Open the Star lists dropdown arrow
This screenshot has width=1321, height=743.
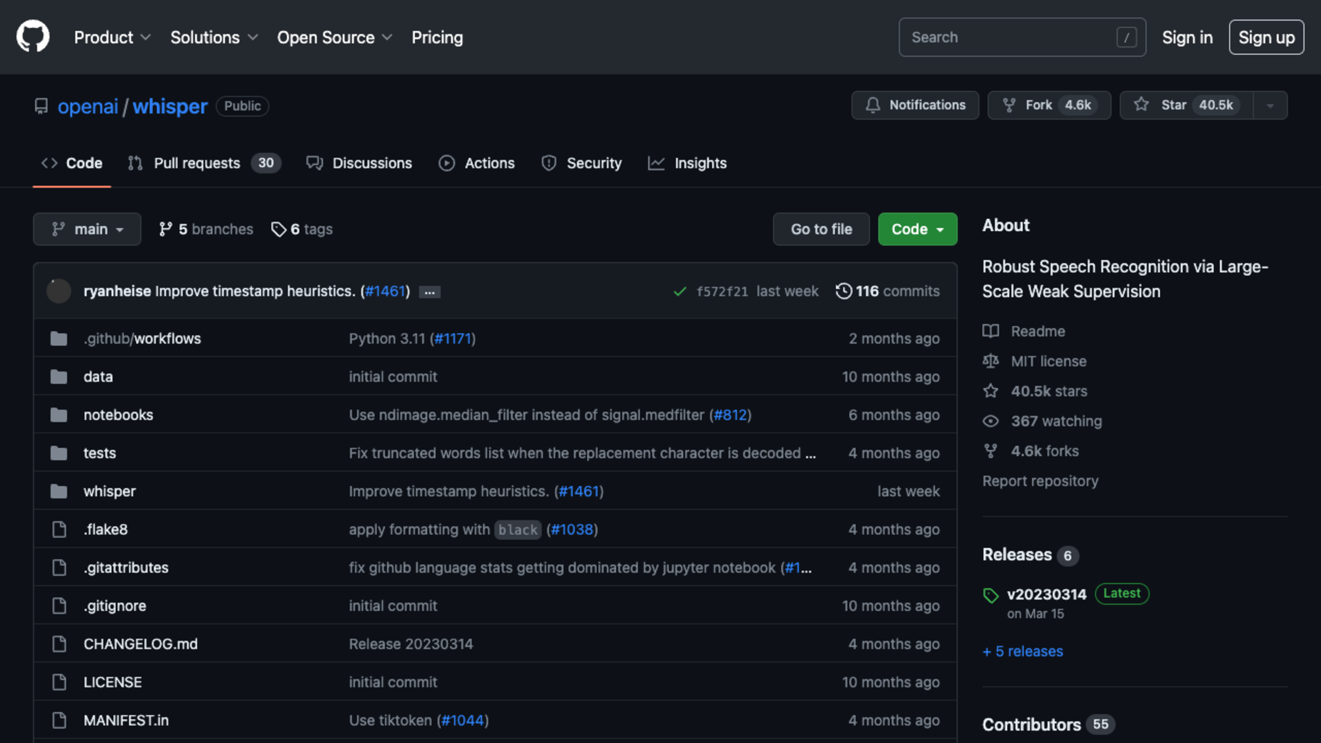[x=1270, y=105]
